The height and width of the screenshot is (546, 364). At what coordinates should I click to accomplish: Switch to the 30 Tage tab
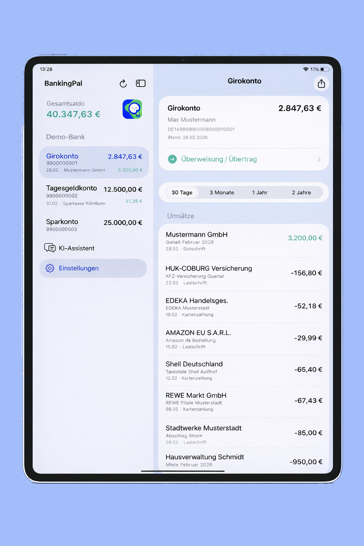click(x=181, y=192)
